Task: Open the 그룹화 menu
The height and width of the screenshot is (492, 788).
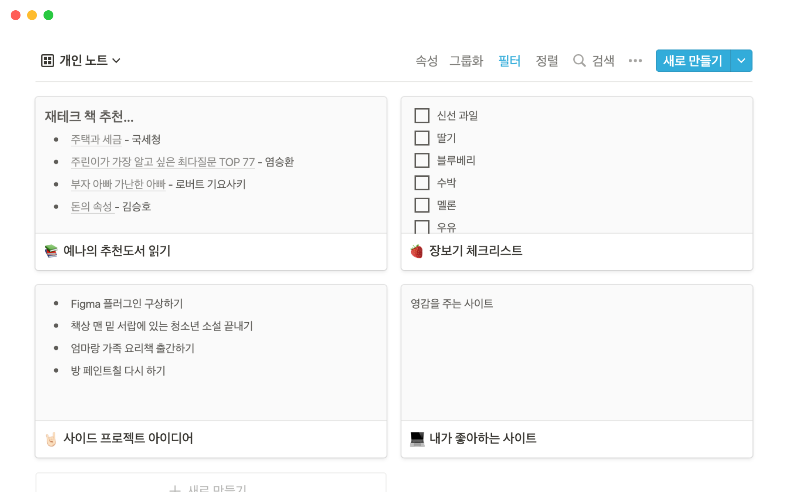Action: tap(466, 61)
